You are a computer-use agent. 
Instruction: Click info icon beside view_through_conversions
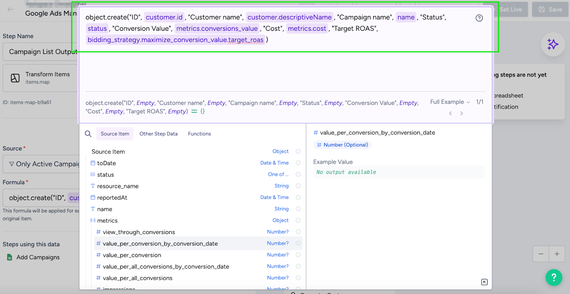[x=298, y=232]
